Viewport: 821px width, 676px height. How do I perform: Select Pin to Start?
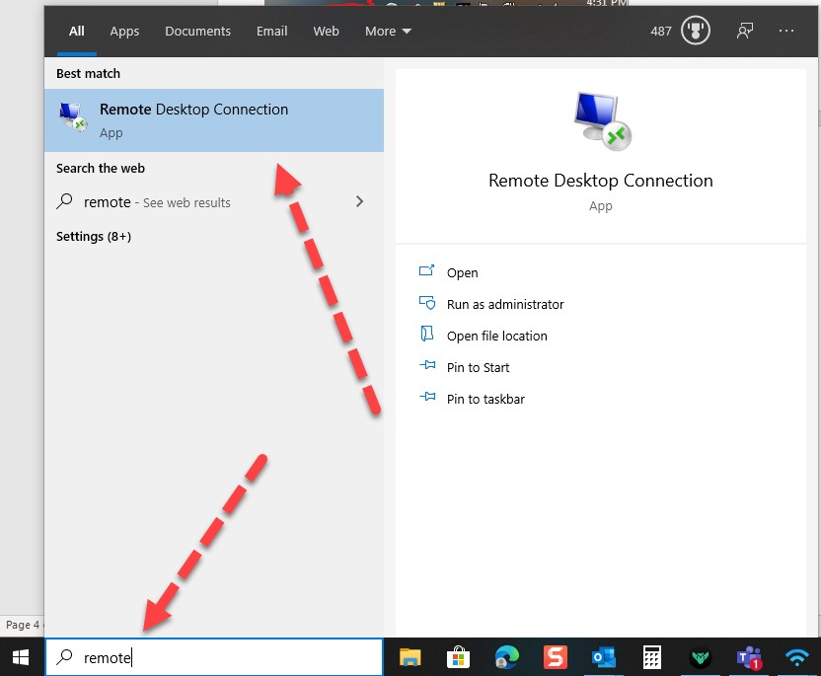[x=478, y=367]
